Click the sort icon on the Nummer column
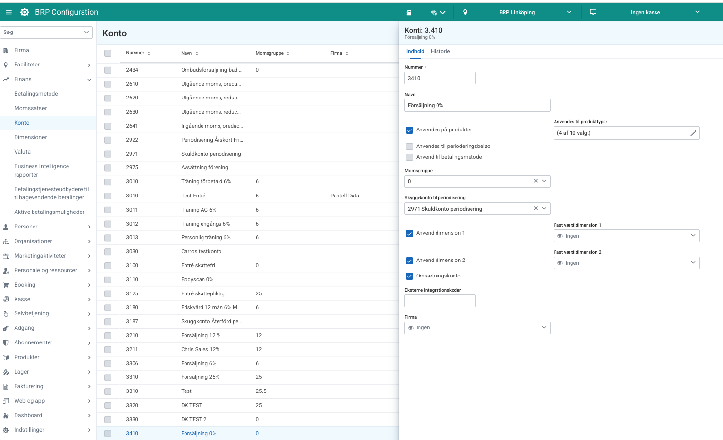 [149, 53]
